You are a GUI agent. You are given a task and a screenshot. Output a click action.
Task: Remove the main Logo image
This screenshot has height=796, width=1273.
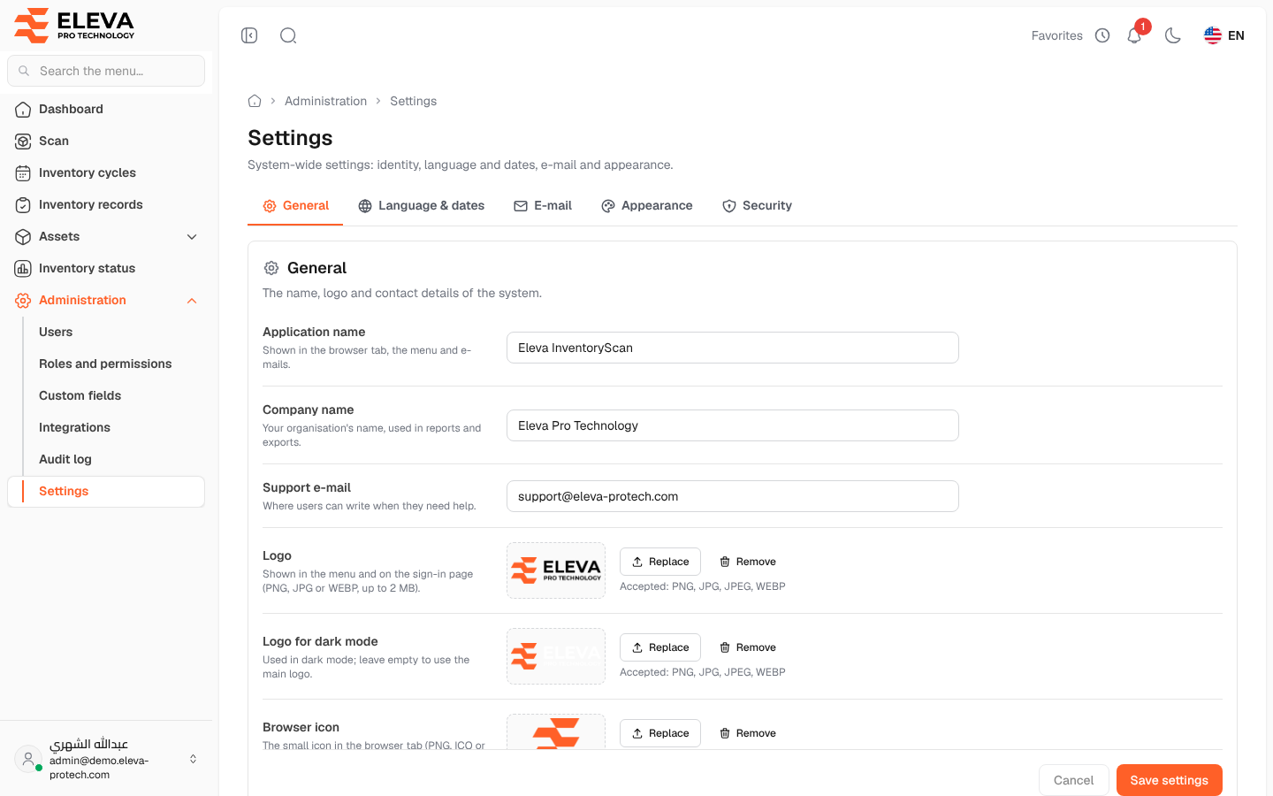pos(747,562)
